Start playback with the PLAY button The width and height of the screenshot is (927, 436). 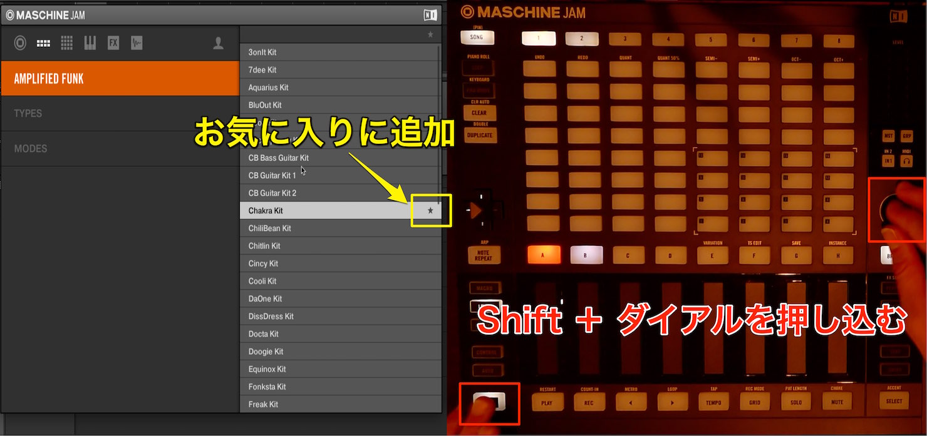[x=547, y=402]
